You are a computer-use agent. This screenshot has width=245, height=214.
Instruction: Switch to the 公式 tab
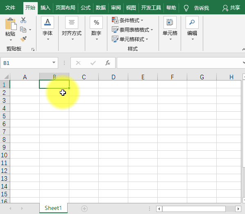point(86,8)
